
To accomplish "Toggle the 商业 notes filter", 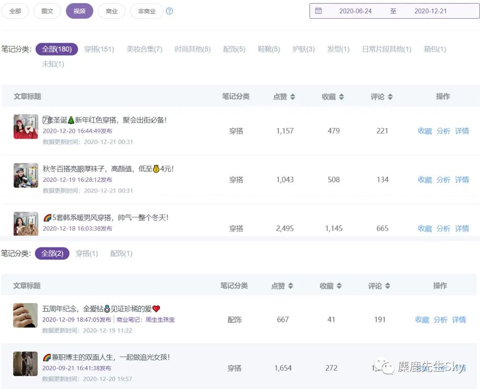I will (x=112, y=11).
